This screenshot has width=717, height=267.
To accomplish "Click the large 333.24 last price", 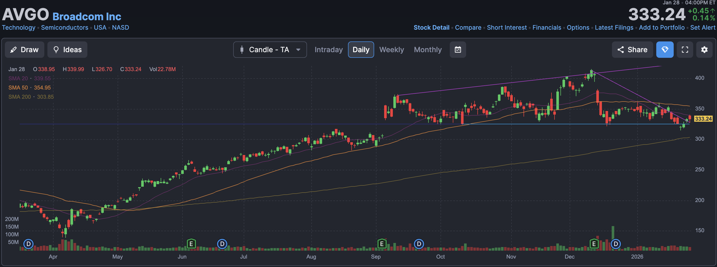I will point(657,14).
